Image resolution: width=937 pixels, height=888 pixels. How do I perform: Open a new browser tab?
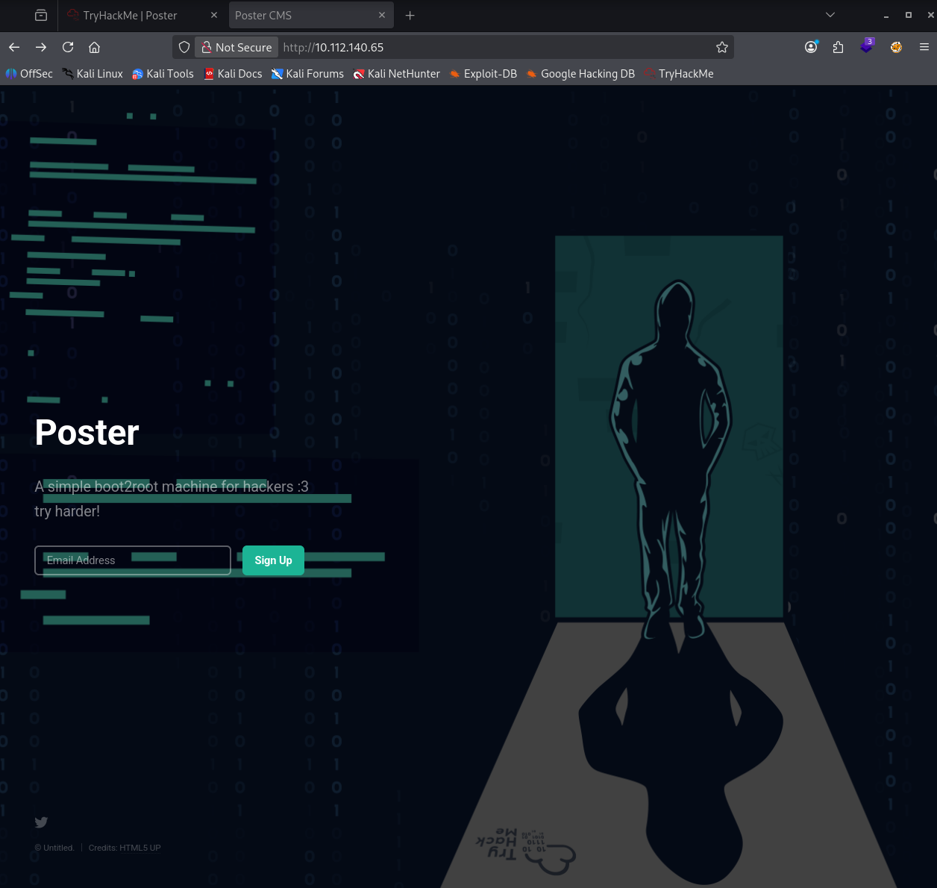tap(410, 15)
